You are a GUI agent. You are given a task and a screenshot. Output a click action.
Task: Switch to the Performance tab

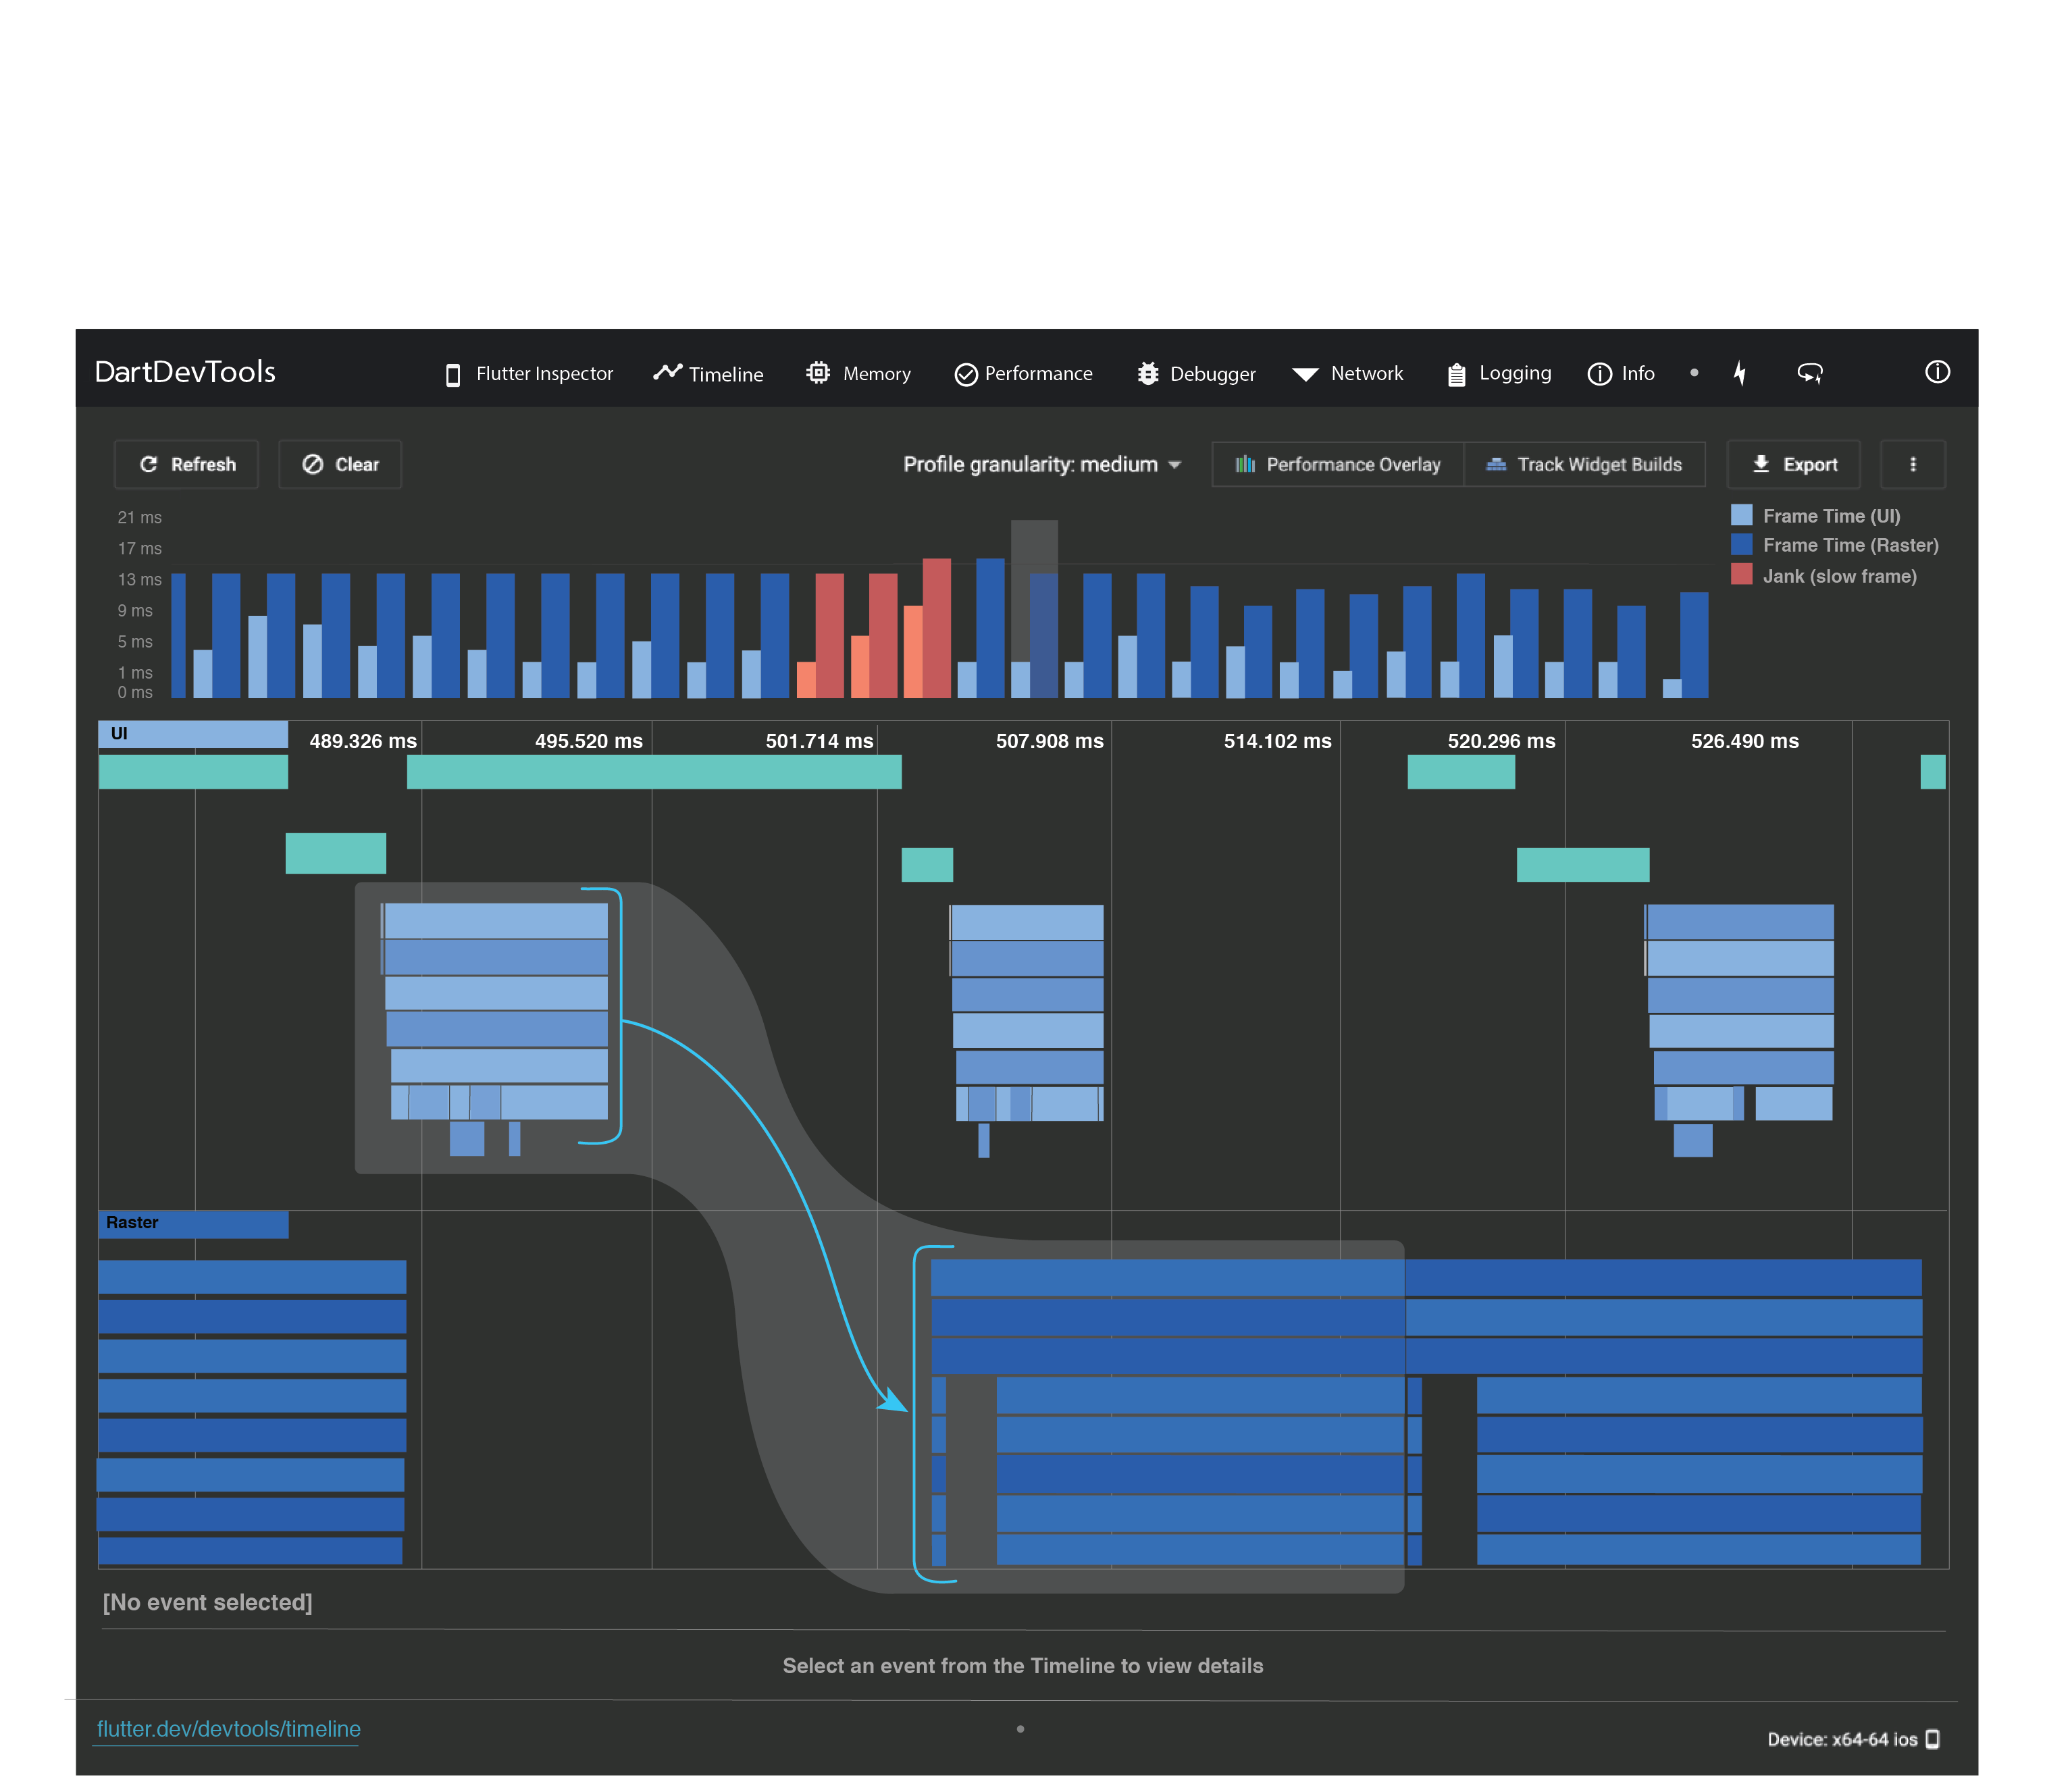pyautogui.click(x=1022, y=373)
